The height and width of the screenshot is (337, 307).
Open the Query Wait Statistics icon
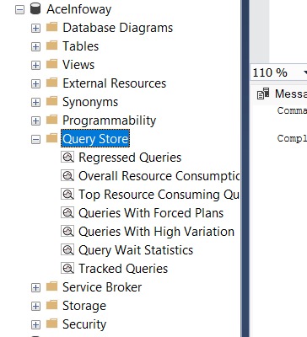(x=67, y=250)
